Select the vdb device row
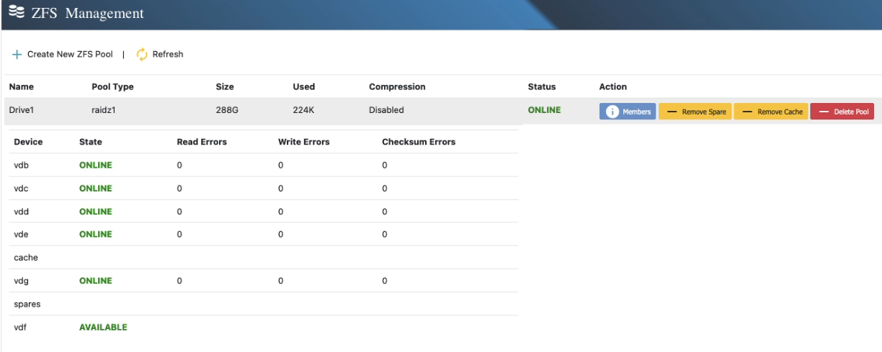 [x=22, y=166]
